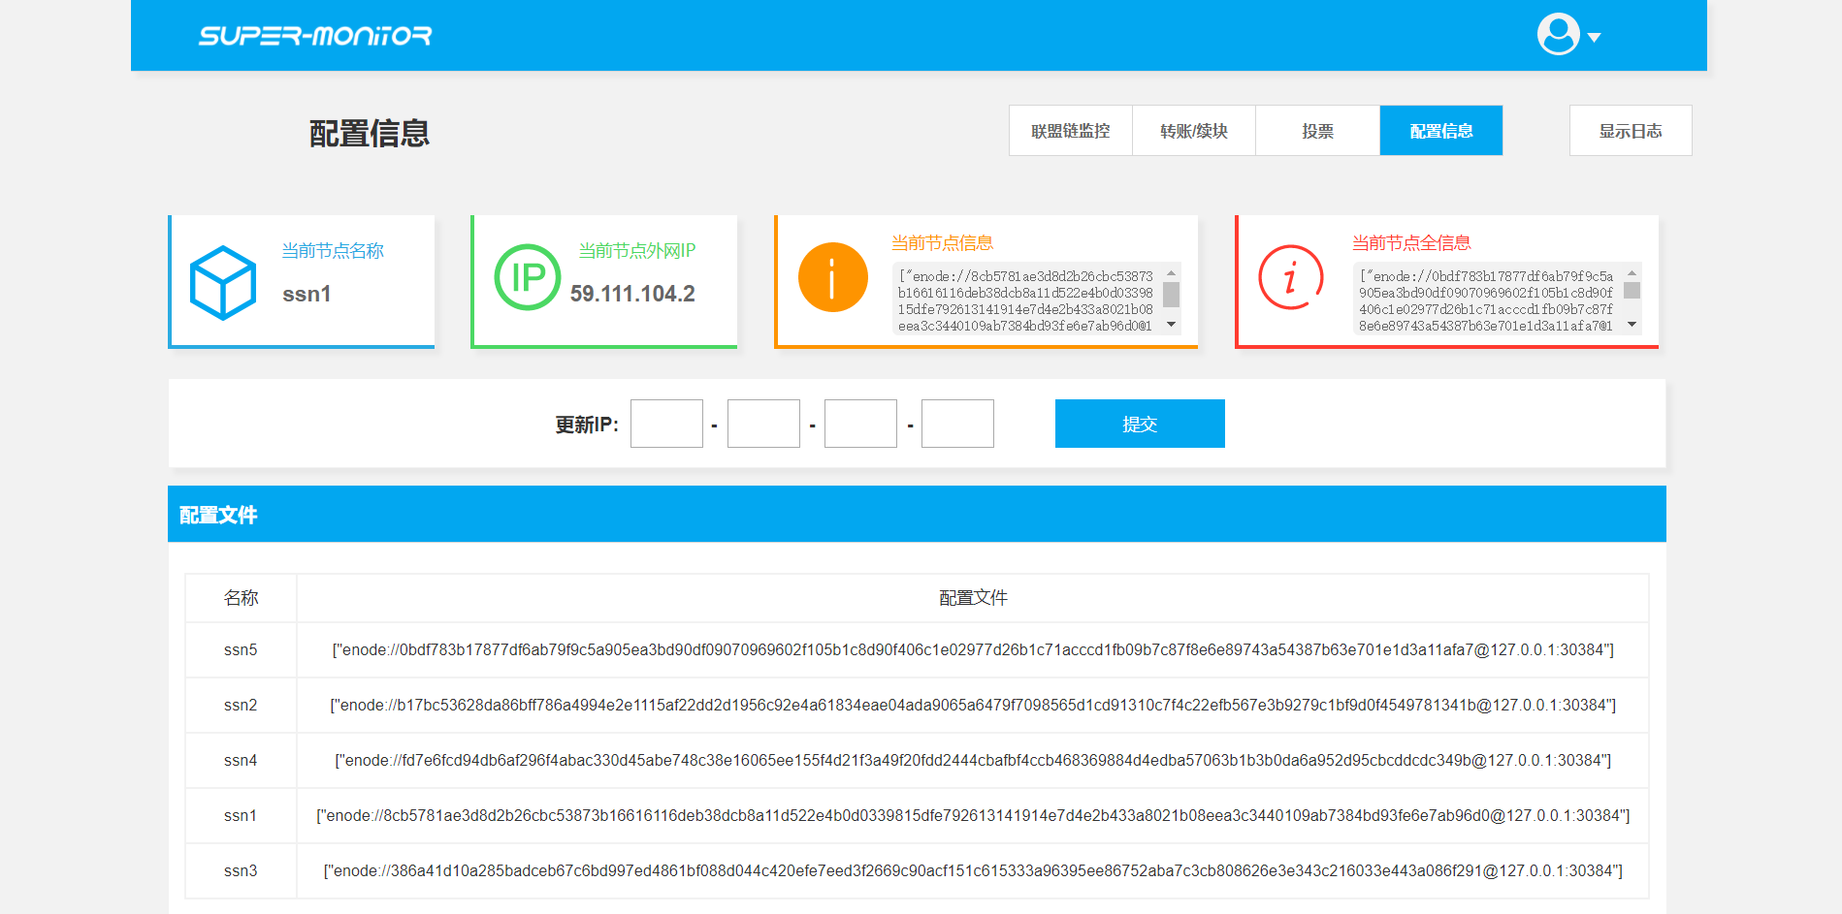
Task: Click the ssn1 enode config row
Action: coord(972,816)
